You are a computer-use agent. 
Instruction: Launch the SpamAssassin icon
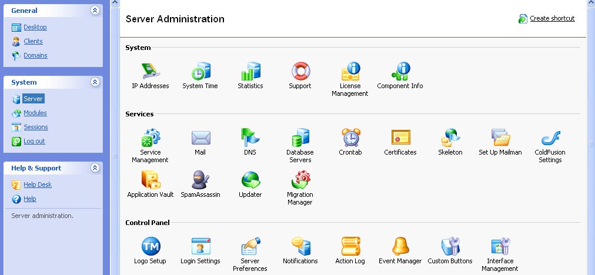[x=200, y=180]
